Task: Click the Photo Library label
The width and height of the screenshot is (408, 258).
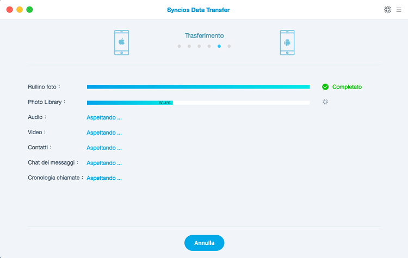Action: tap(46, 102)
